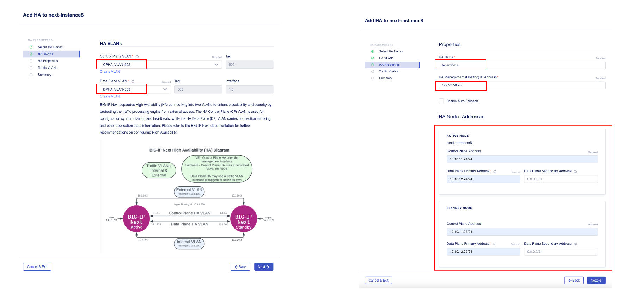Viewport: 629px width, 296px height.
Task: Click info icon beside Standby Node Data Plane Primary Address
Action: 495,244
